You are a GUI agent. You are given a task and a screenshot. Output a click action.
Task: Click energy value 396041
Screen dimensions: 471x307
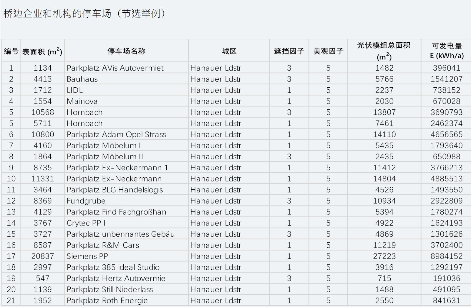pos(447,68)
